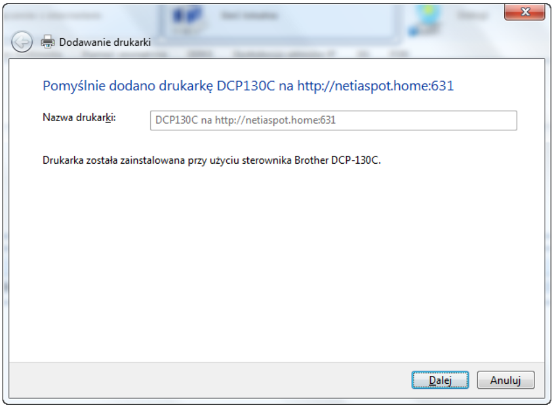Click the word DCP130C in the blue heading
The image size is (554, 408).
pyautogui.click(x=246, y=86)
